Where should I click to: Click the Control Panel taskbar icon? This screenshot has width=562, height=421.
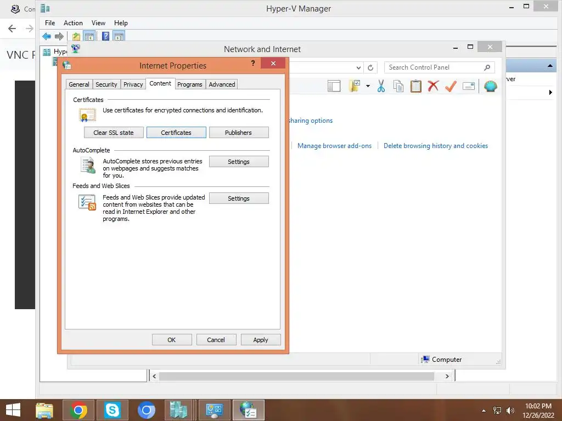tap(215, 410)
